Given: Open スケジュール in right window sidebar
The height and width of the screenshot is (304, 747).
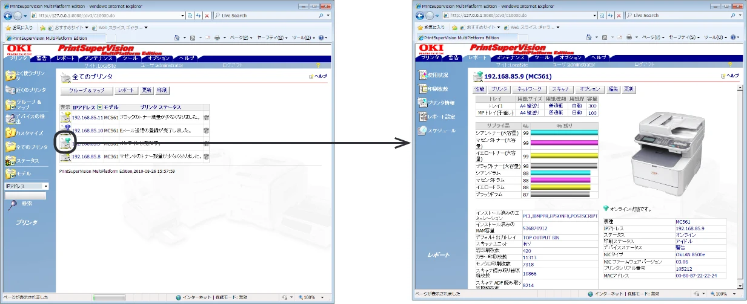Looking at the screenshot, I should tap(437, 130).
